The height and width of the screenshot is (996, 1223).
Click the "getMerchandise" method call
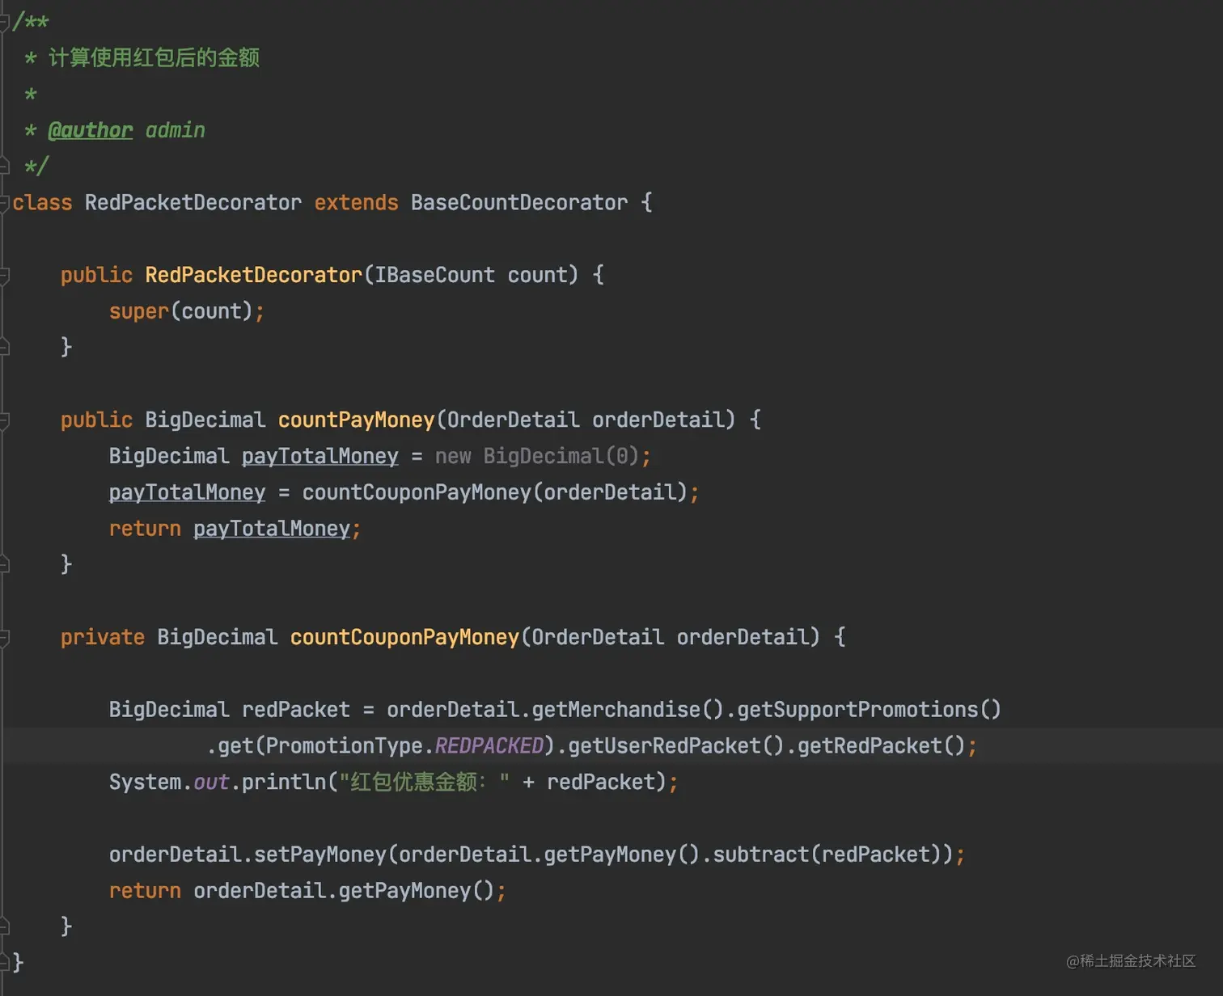click(x=616, y=710)
